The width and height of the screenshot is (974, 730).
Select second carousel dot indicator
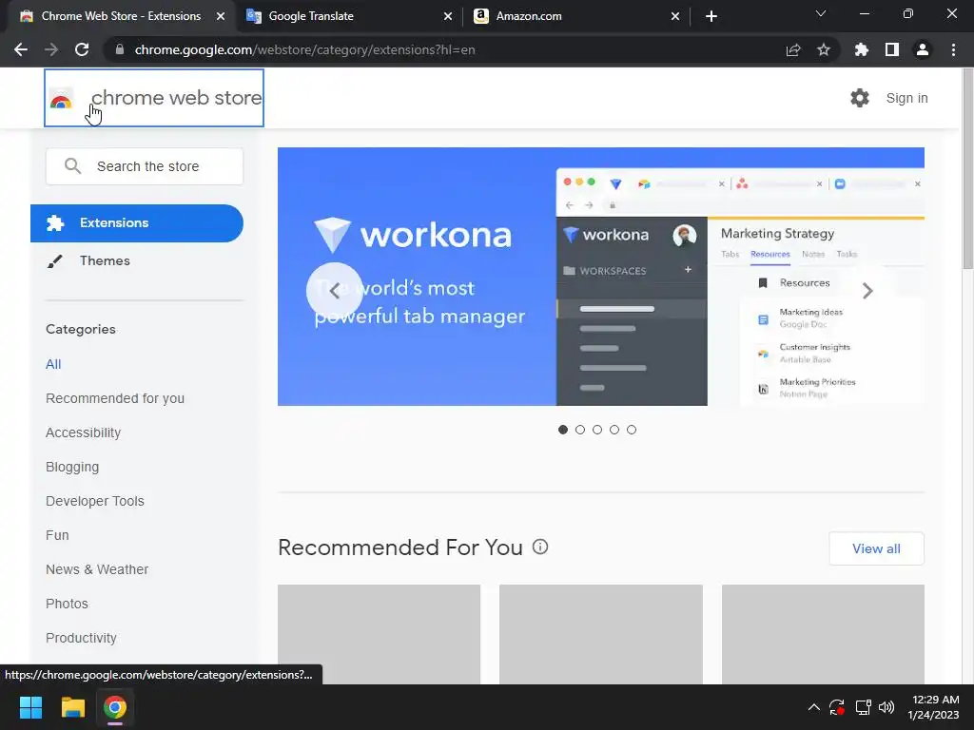[580, 430]
